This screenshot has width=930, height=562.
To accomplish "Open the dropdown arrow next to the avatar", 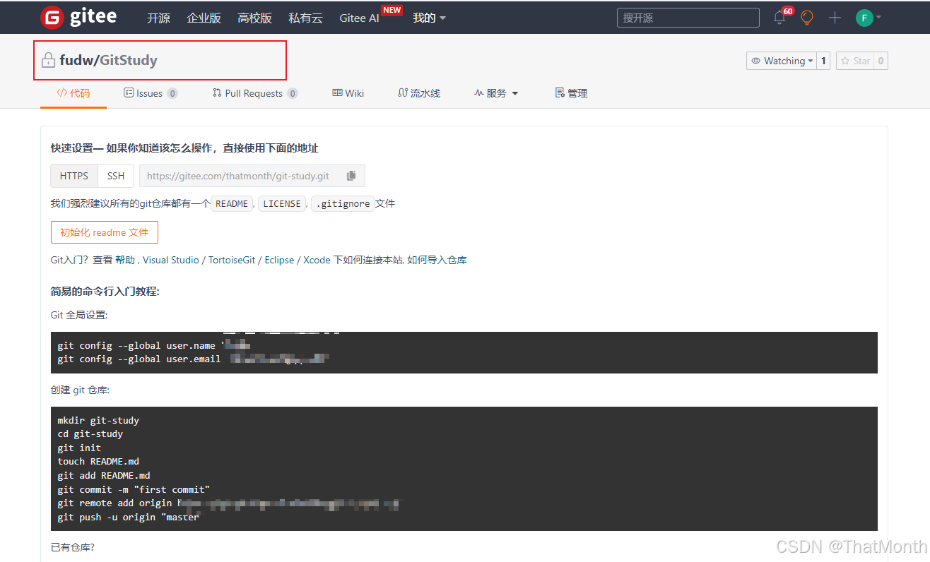I will (878, 18).
